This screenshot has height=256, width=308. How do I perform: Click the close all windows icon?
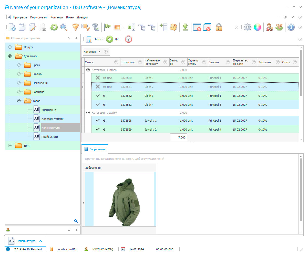click(x=207, y=27)
